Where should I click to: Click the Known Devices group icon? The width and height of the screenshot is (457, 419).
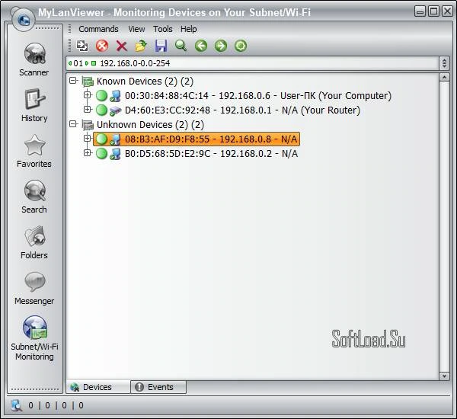click(88, 82)
